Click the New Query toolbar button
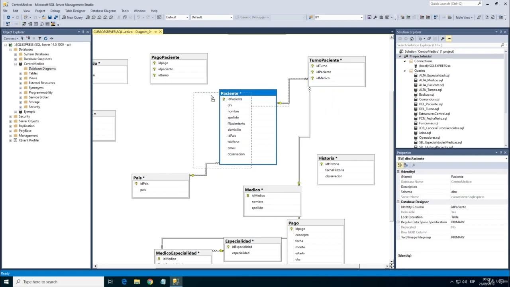The image size is (510, 287). coord(72,17)
